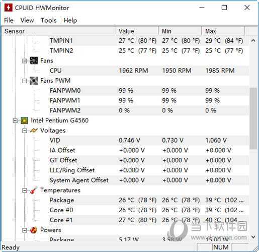Click the 1985 RPM max value
The height and width of the screenshot is (252, 259).
[220, 71]
